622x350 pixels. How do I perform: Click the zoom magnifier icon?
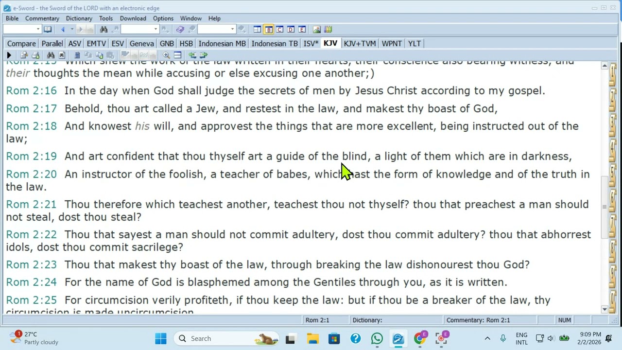point(166,55)
